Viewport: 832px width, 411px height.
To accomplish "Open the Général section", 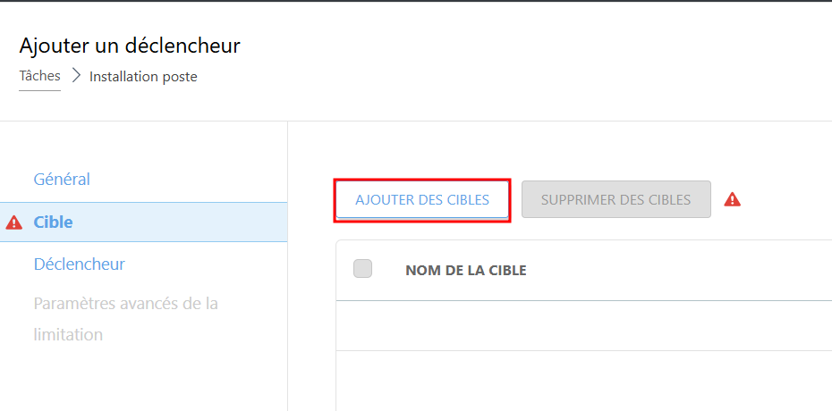I will point(62,180).
